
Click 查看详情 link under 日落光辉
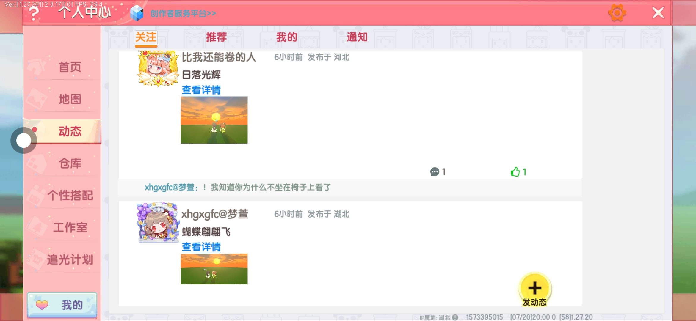tap(201, 90)
